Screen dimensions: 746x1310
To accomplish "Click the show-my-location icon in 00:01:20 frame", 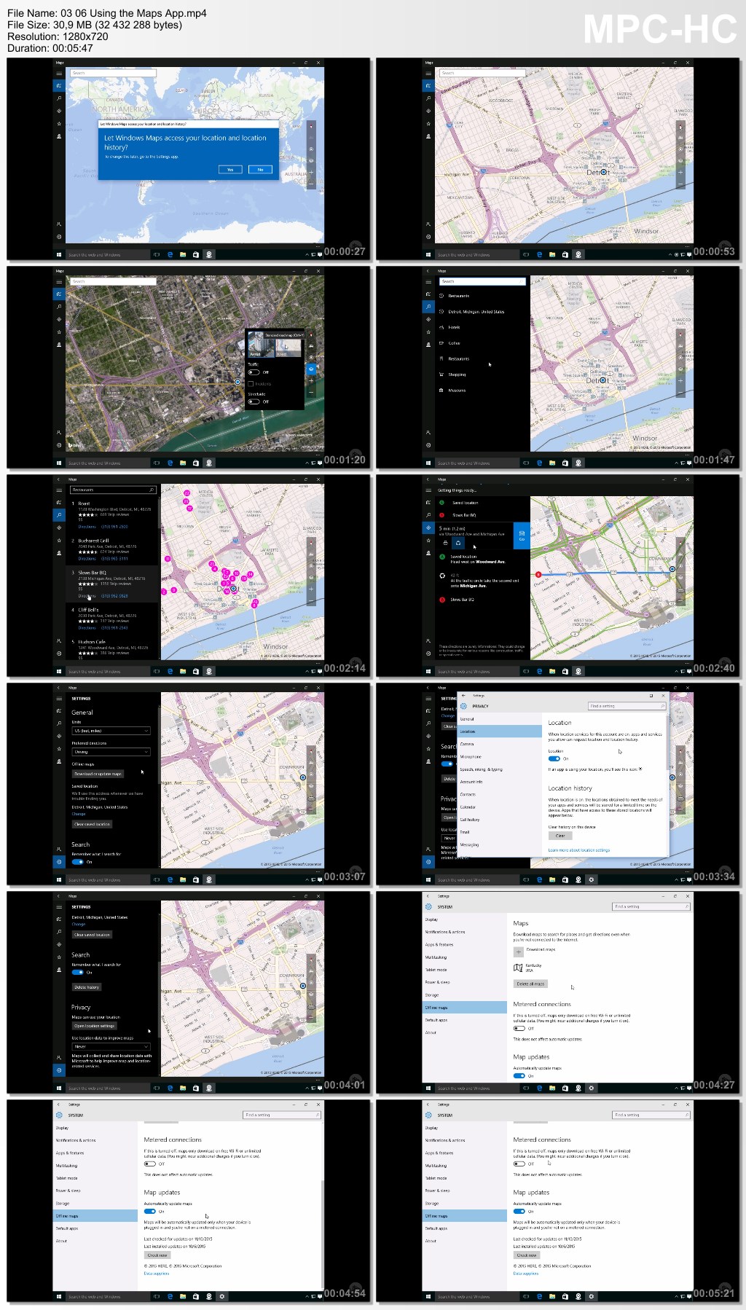I will 311,357.
